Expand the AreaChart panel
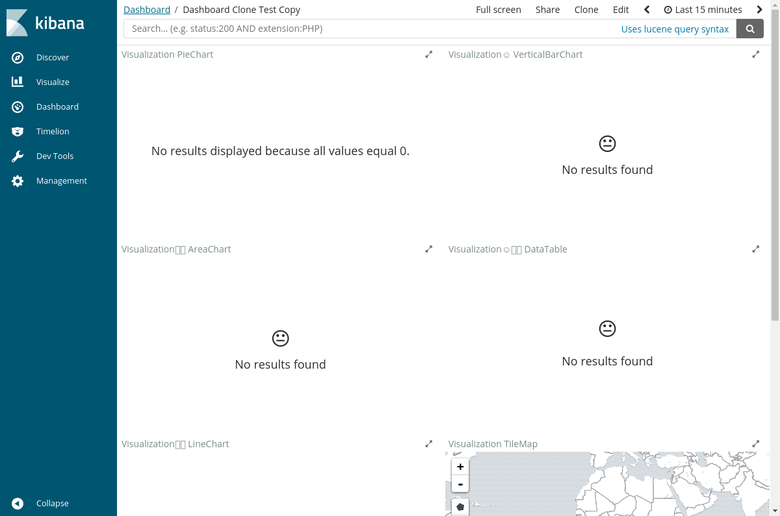780x516 pixels. point(429,249)
